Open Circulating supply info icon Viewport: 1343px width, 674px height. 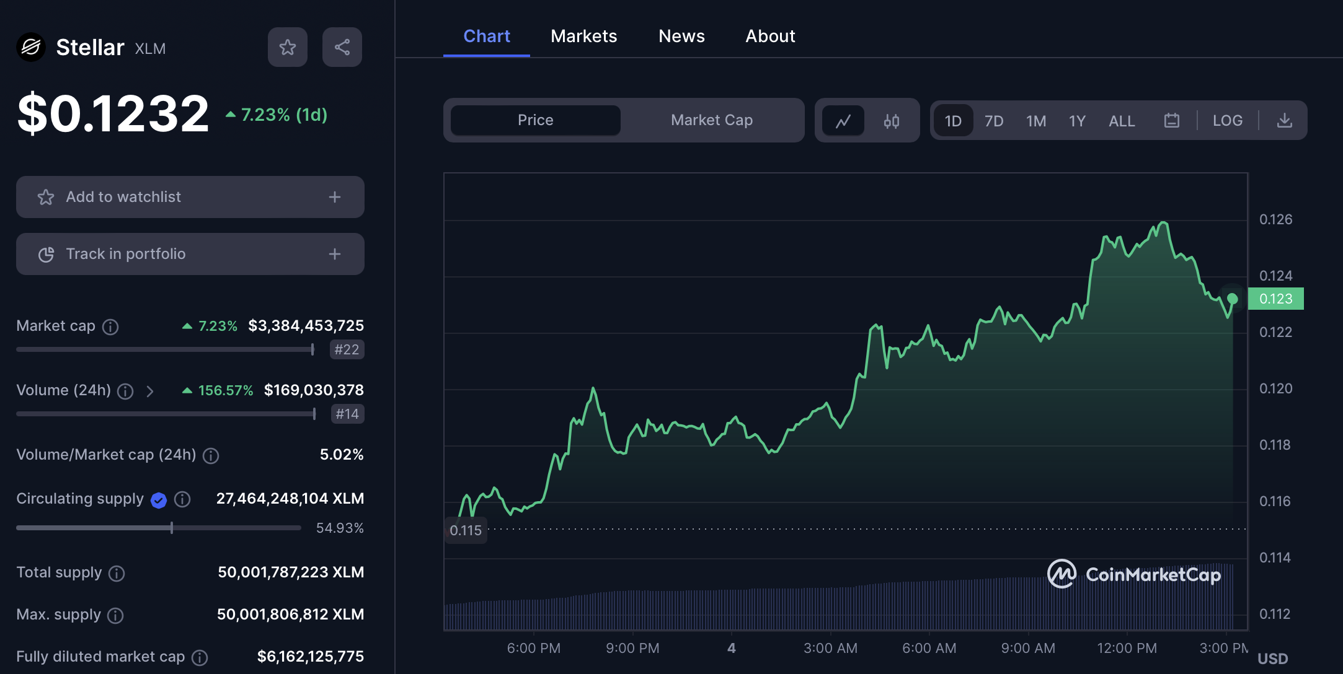click(182, 499)
